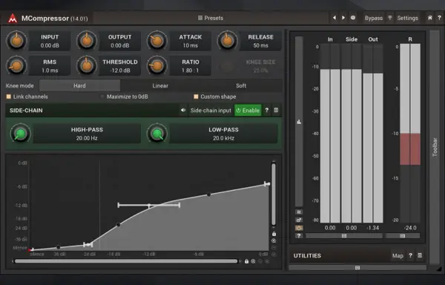Viewport: 445px width, 285px height.
Task: Expand the Utilities collapse bar
Action: point(357,268)
